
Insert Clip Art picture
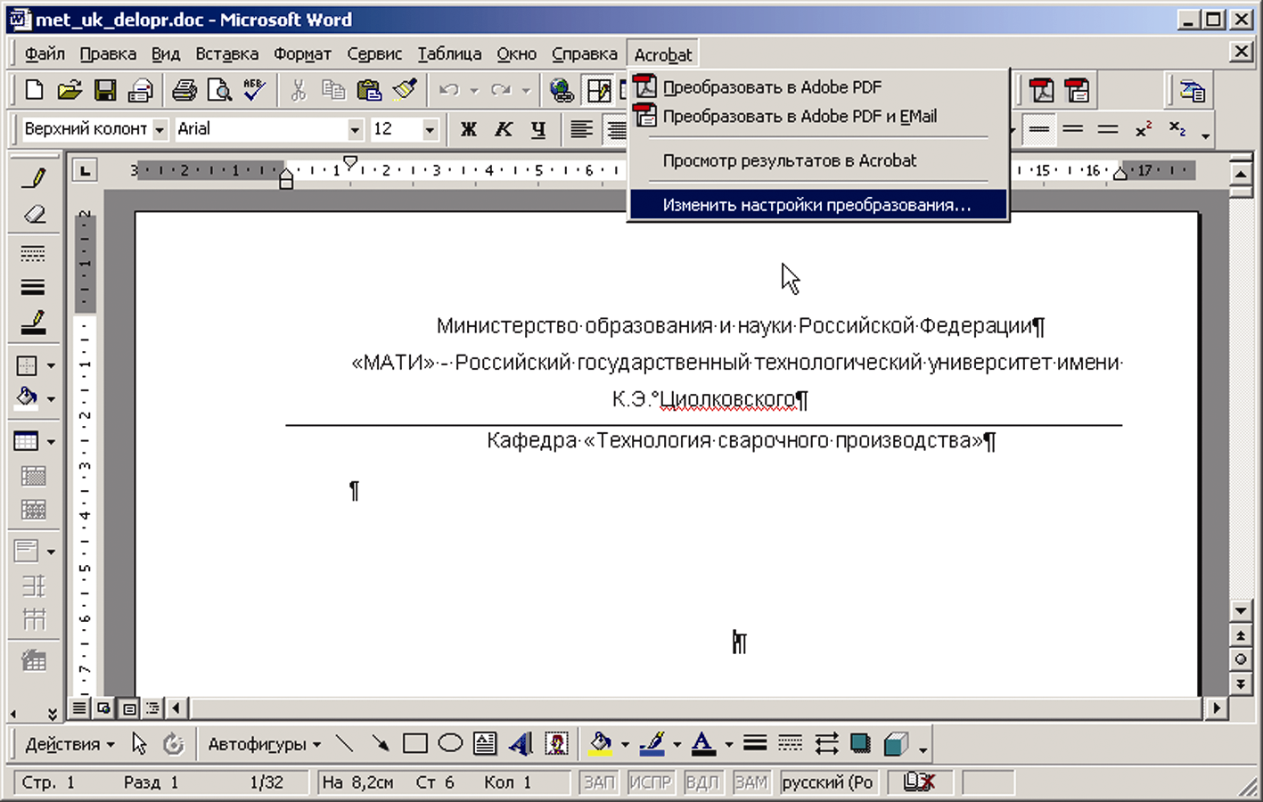[x=556, y=743]
